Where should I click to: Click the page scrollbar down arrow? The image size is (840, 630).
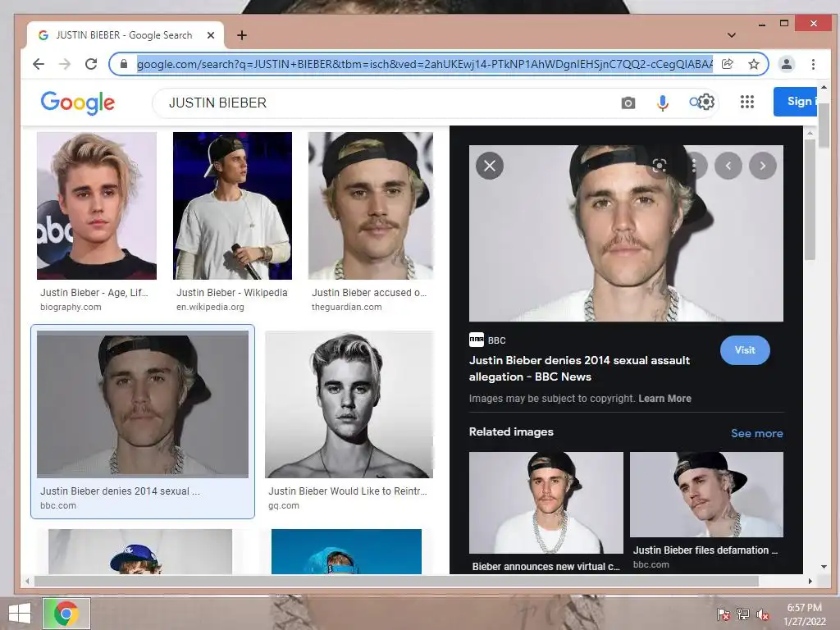click(824, 567)
